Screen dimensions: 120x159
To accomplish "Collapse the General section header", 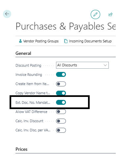I will click(x=23, y=53).
